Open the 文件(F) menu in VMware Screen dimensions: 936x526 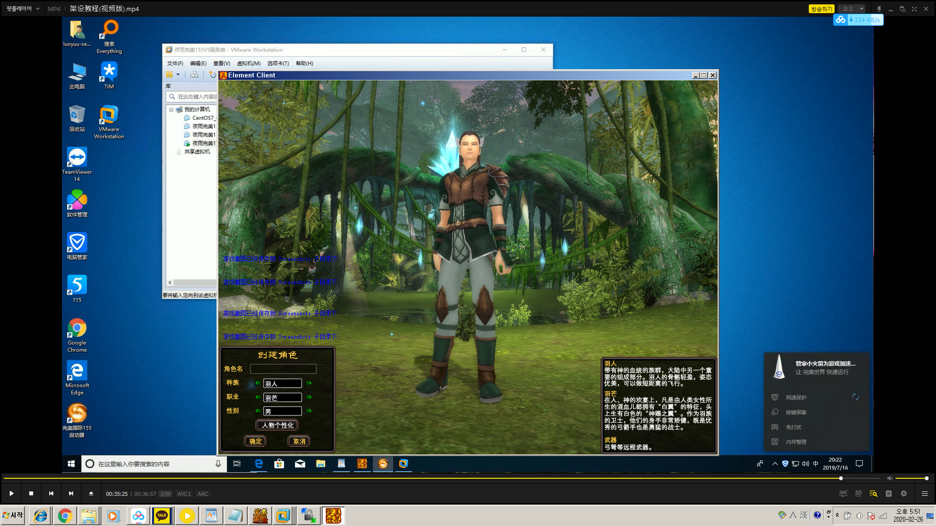pos(175,63)
